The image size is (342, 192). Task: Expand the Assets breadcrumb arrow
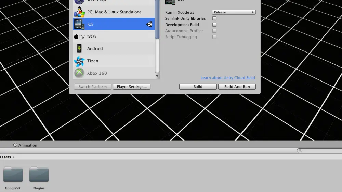pos(14,157)
